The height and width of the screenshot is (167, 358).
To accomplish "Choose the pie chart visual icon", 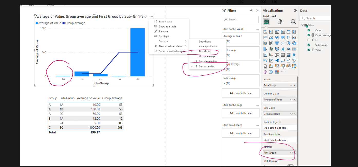I will pos(288,43).
